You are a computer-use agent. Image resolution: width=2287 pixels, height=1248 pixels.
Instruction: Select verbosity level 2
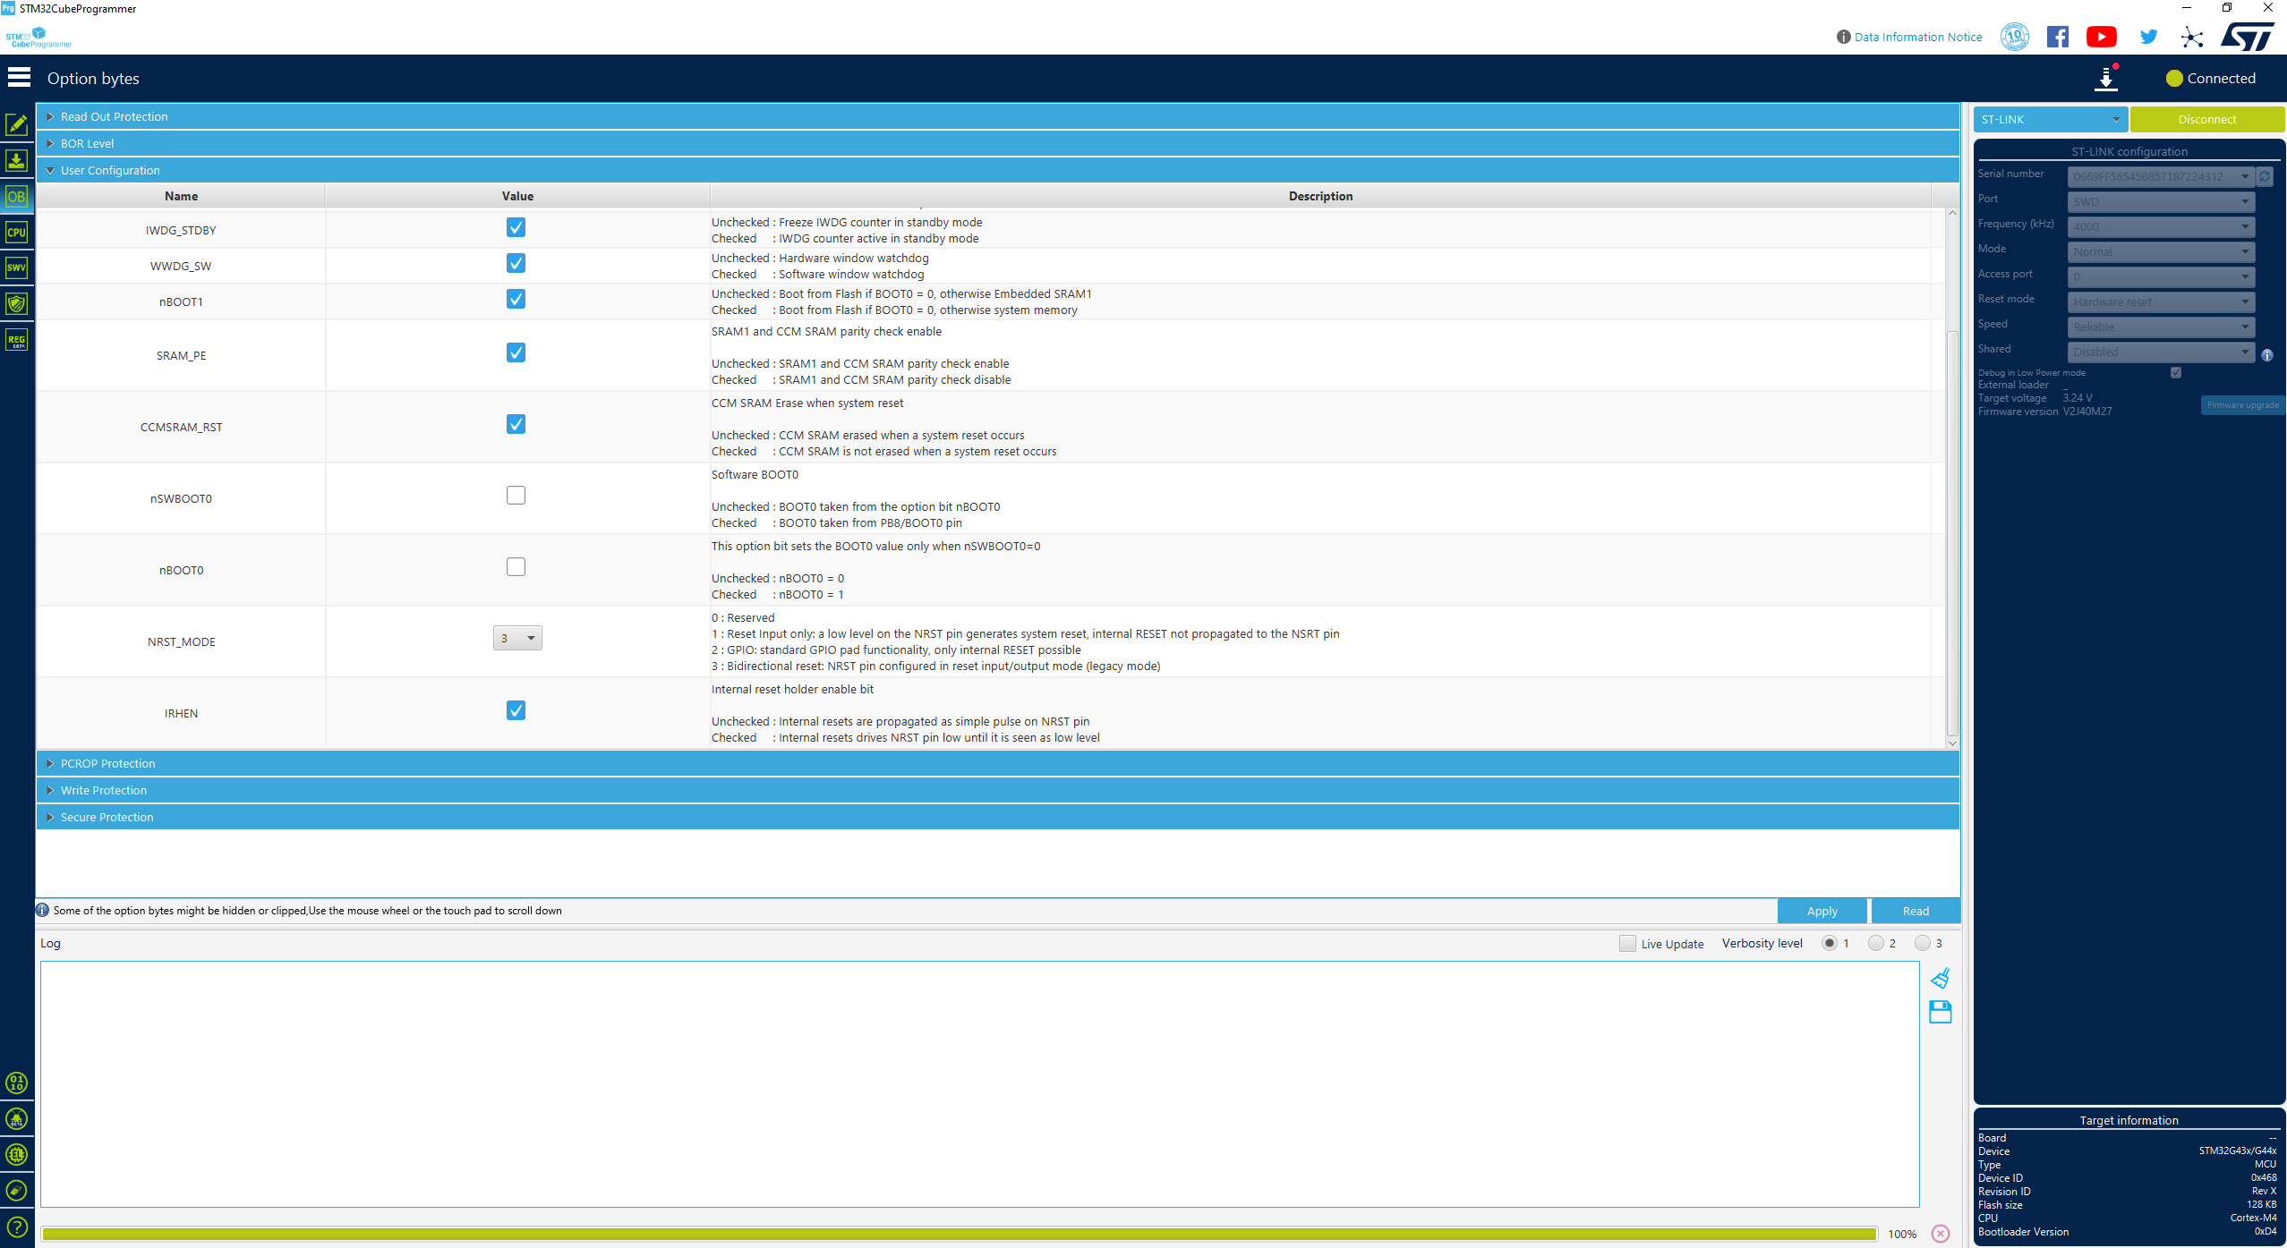point(1876,943)
